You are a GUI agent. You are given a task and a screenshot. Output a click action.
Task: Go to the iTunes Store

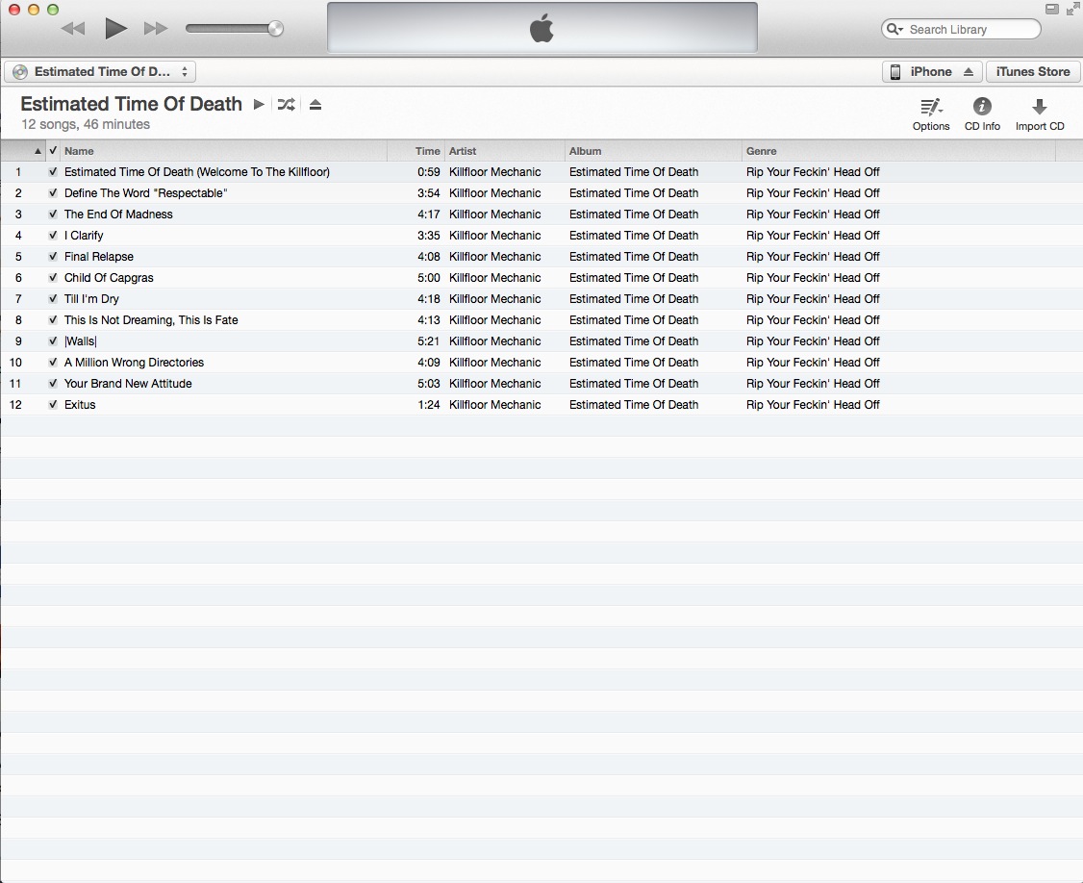(1033, 72)
